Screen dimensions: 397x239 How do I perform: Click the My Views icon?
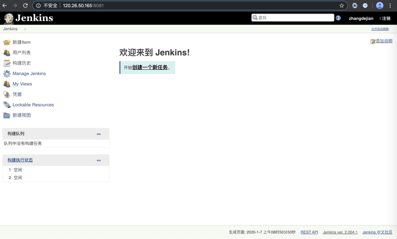(x=7, y=84)
